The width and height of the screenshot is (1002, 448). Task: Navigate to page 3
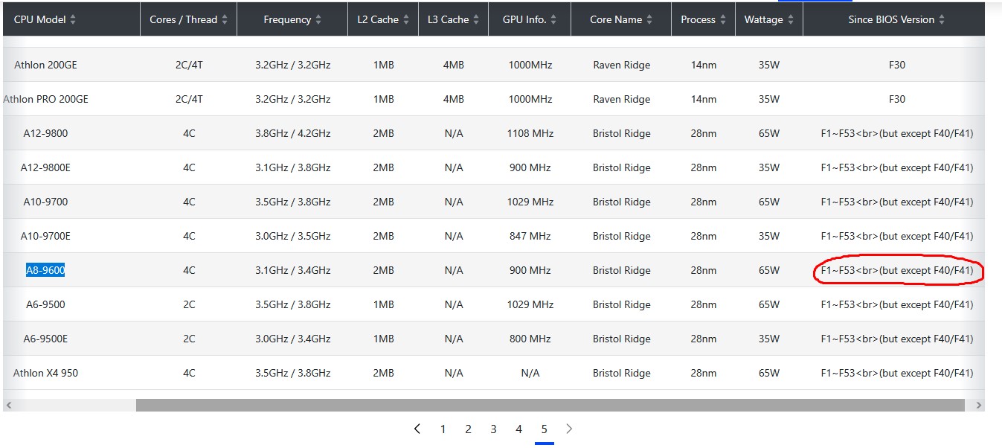point(493,429)
